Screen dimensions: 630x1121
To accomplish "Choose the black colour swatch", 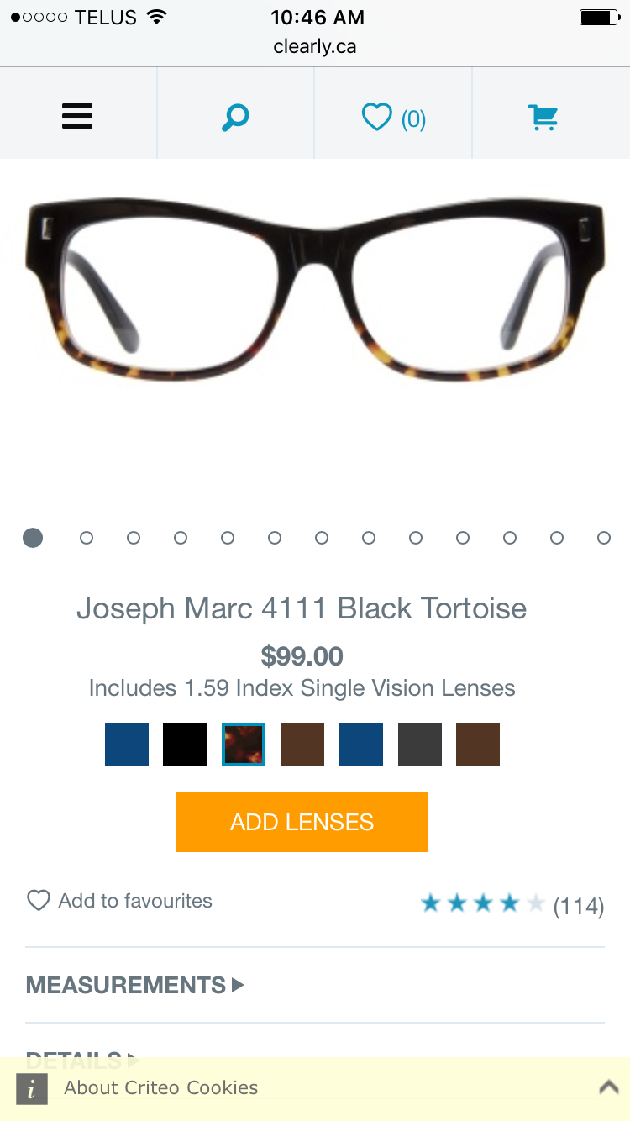I will pyautogui.click(x=185, y=745).
